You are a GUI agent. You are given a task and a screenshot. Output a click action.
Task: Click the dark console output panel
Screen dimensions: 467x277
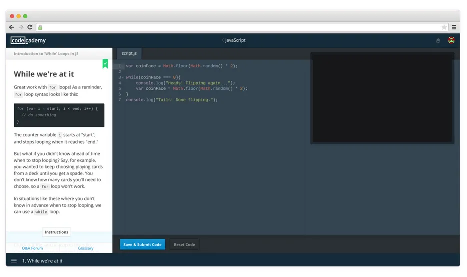(x=382, y=98)
